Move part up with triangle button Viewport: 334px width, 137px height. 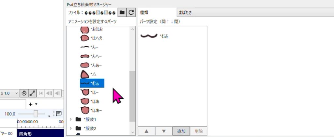click(146, 131)
